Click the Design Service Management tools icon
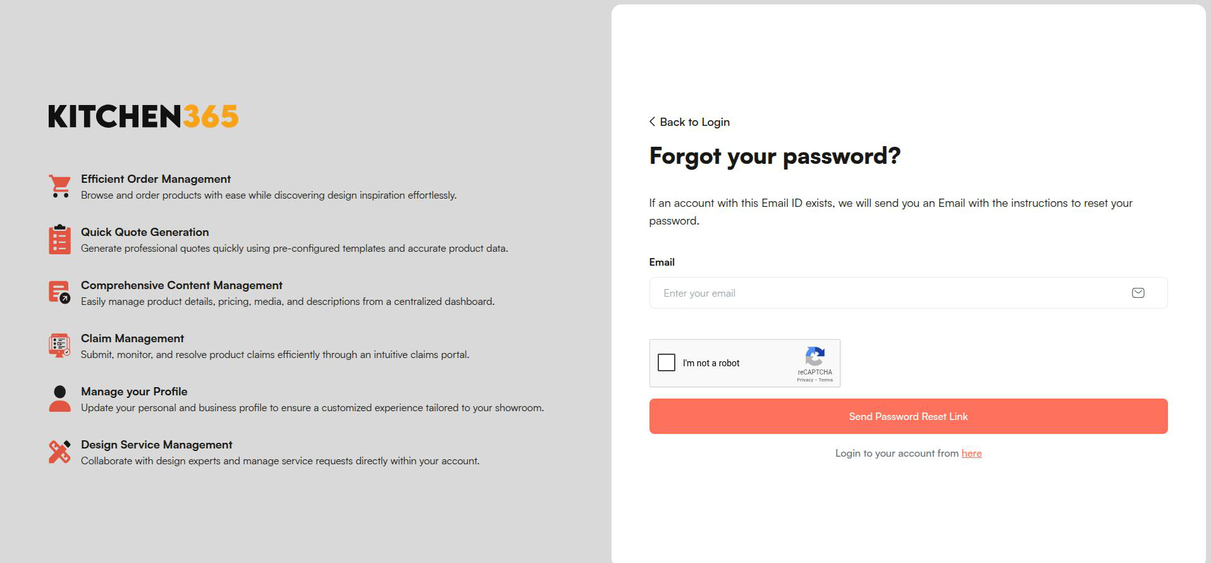This screenshot has height=563, width=1211. 59,452
